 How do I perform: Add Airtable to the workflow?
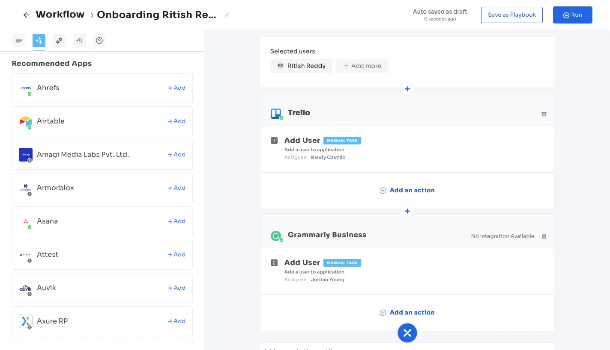point(176,121)
